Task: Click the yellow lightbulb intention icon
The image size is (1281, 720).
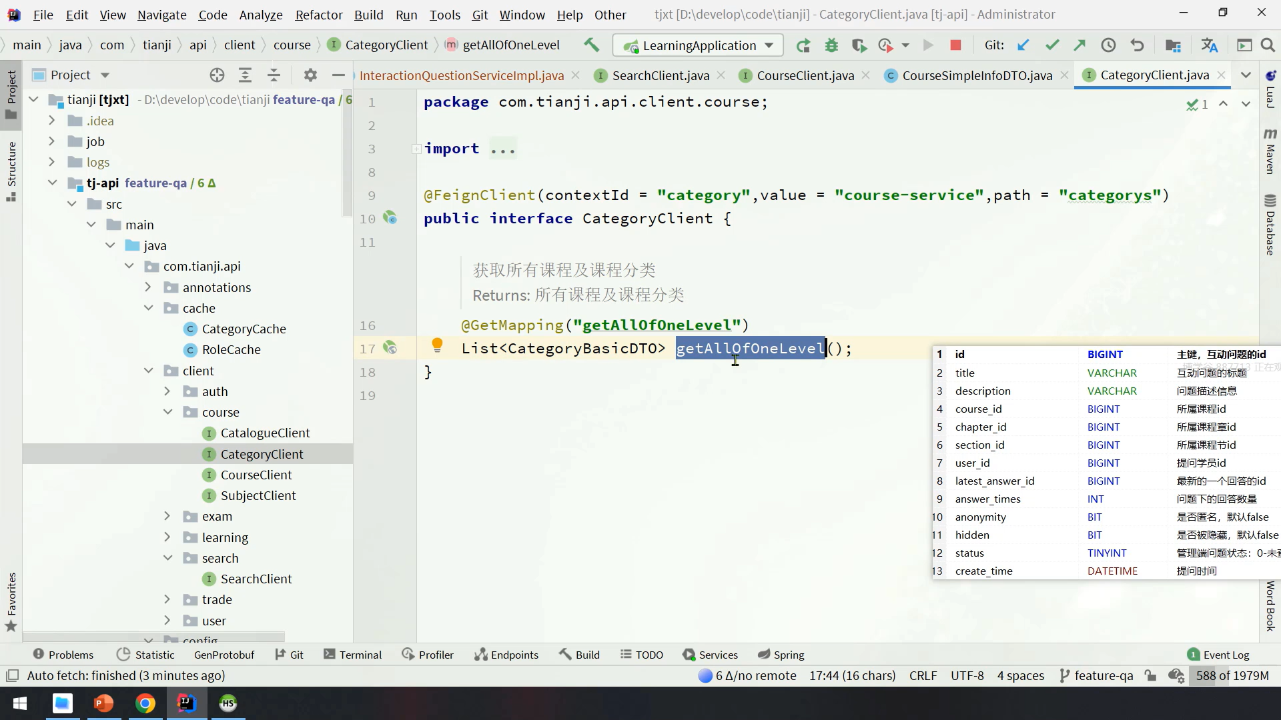Action: [437, 345]
